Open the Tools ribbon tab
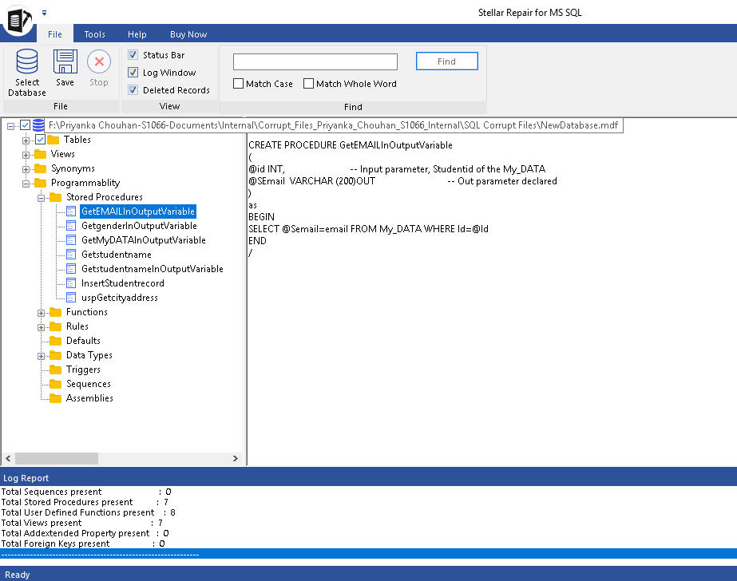The height and width of the screenshot is (581, 737). point(94,34)
